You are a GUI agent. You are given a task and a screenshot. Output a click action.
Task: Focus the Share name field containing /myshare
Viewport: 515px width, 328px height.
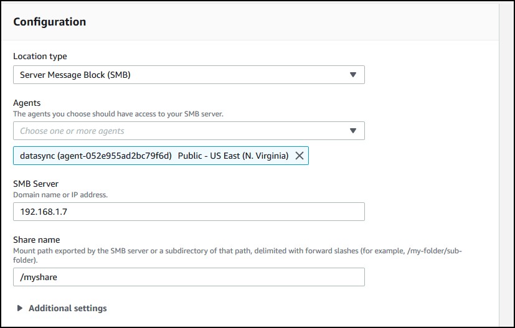(x=189, y=277)
